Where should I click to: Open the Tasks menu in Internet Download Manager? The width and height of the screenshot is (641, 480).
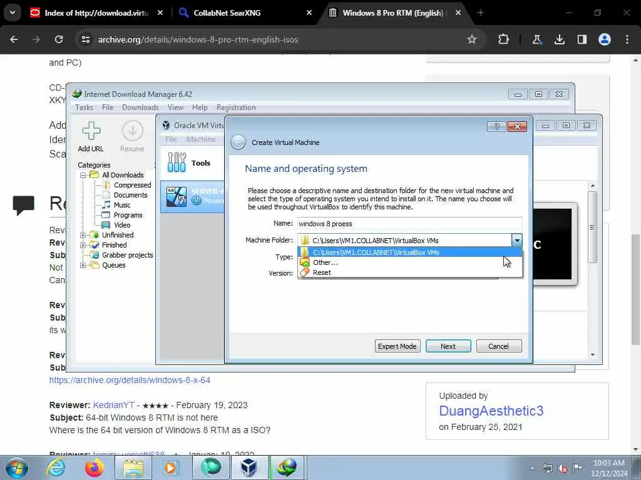pyautogui.click(x=85, y=107)
